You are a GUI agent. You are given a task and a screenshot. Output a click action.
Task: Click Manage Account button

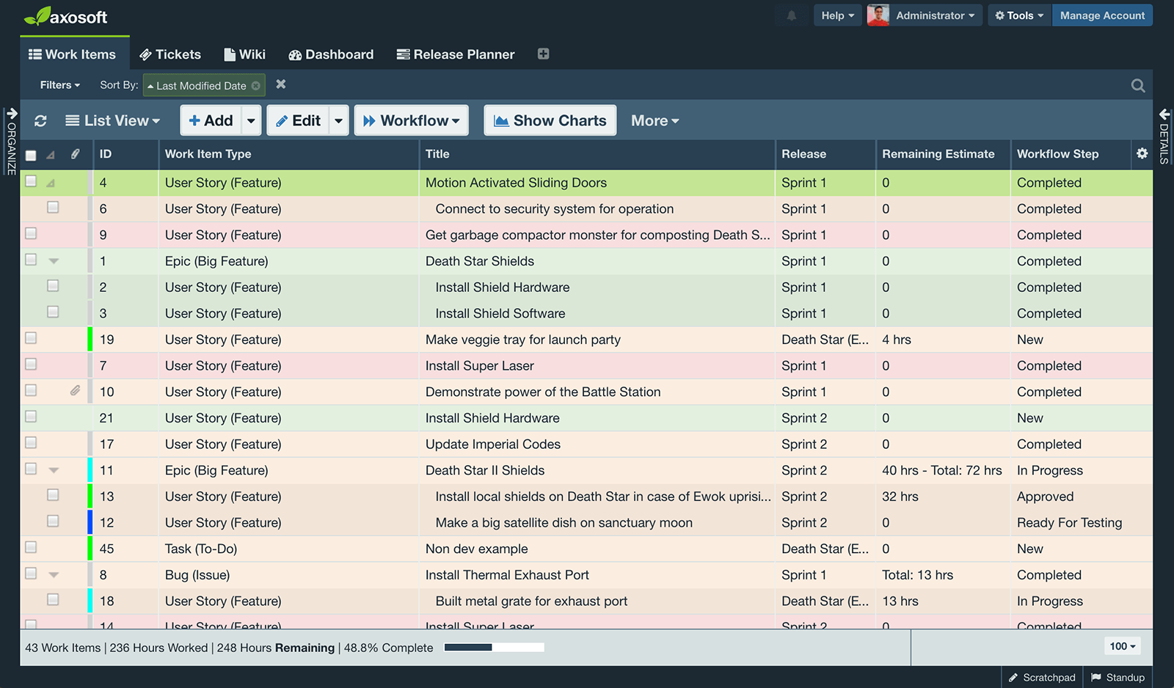(x=1102, y=15)
